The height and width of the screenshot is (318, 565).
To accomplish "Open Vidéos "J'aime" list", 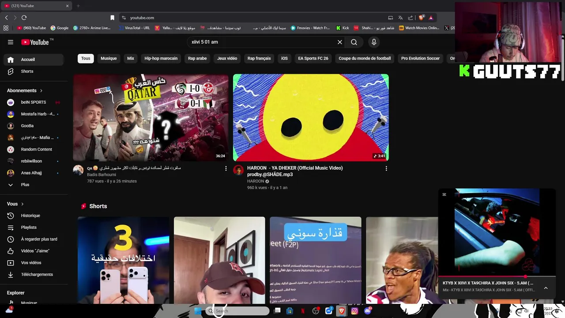I will coord(34,251).
